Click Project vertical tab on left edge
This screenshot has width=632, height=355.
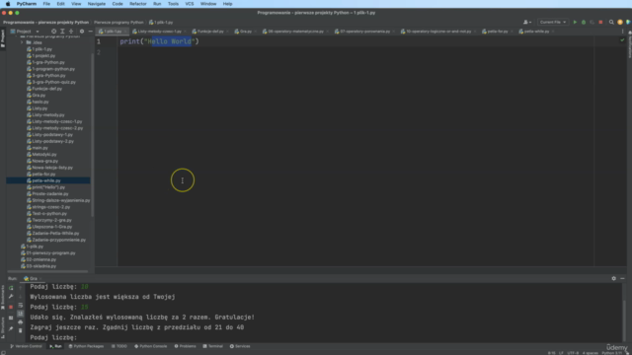point(3,38)
